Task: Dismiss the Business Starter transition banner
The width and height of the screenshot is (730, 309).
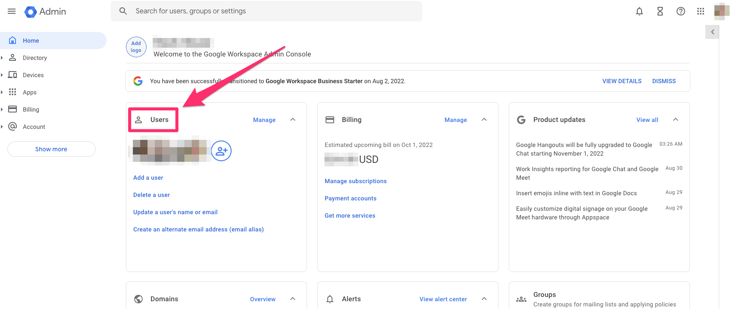Action: coord(664,81)
